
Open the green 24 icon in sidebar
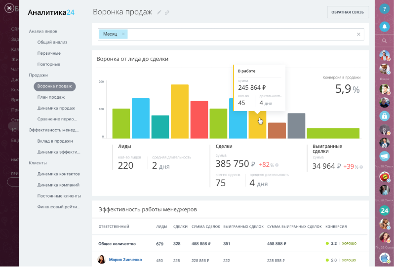pos(385,210)
